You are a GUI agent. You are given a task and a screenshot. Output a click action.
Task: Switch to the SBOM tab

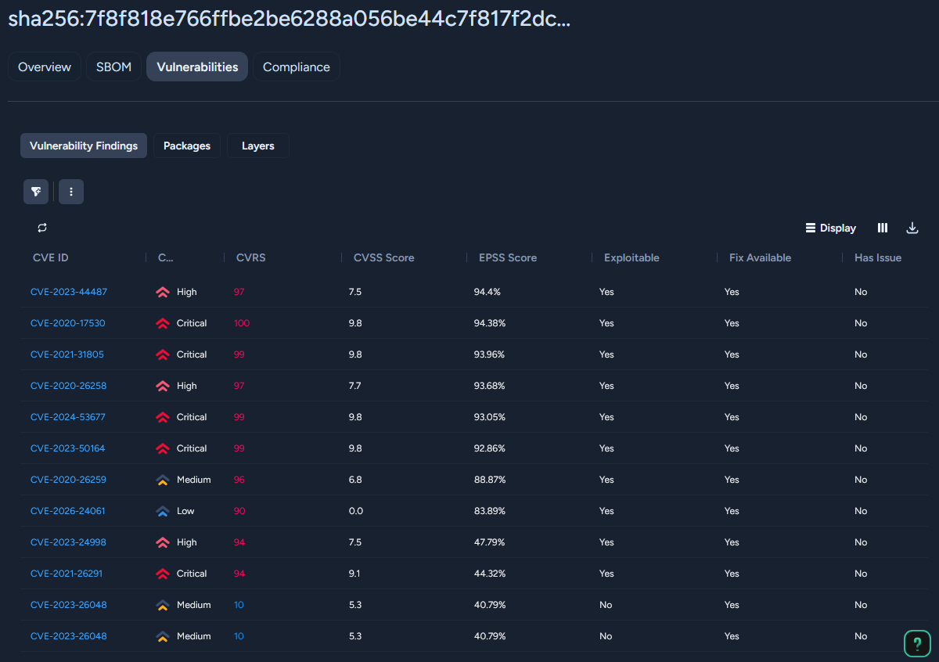(x=114, y=67)
